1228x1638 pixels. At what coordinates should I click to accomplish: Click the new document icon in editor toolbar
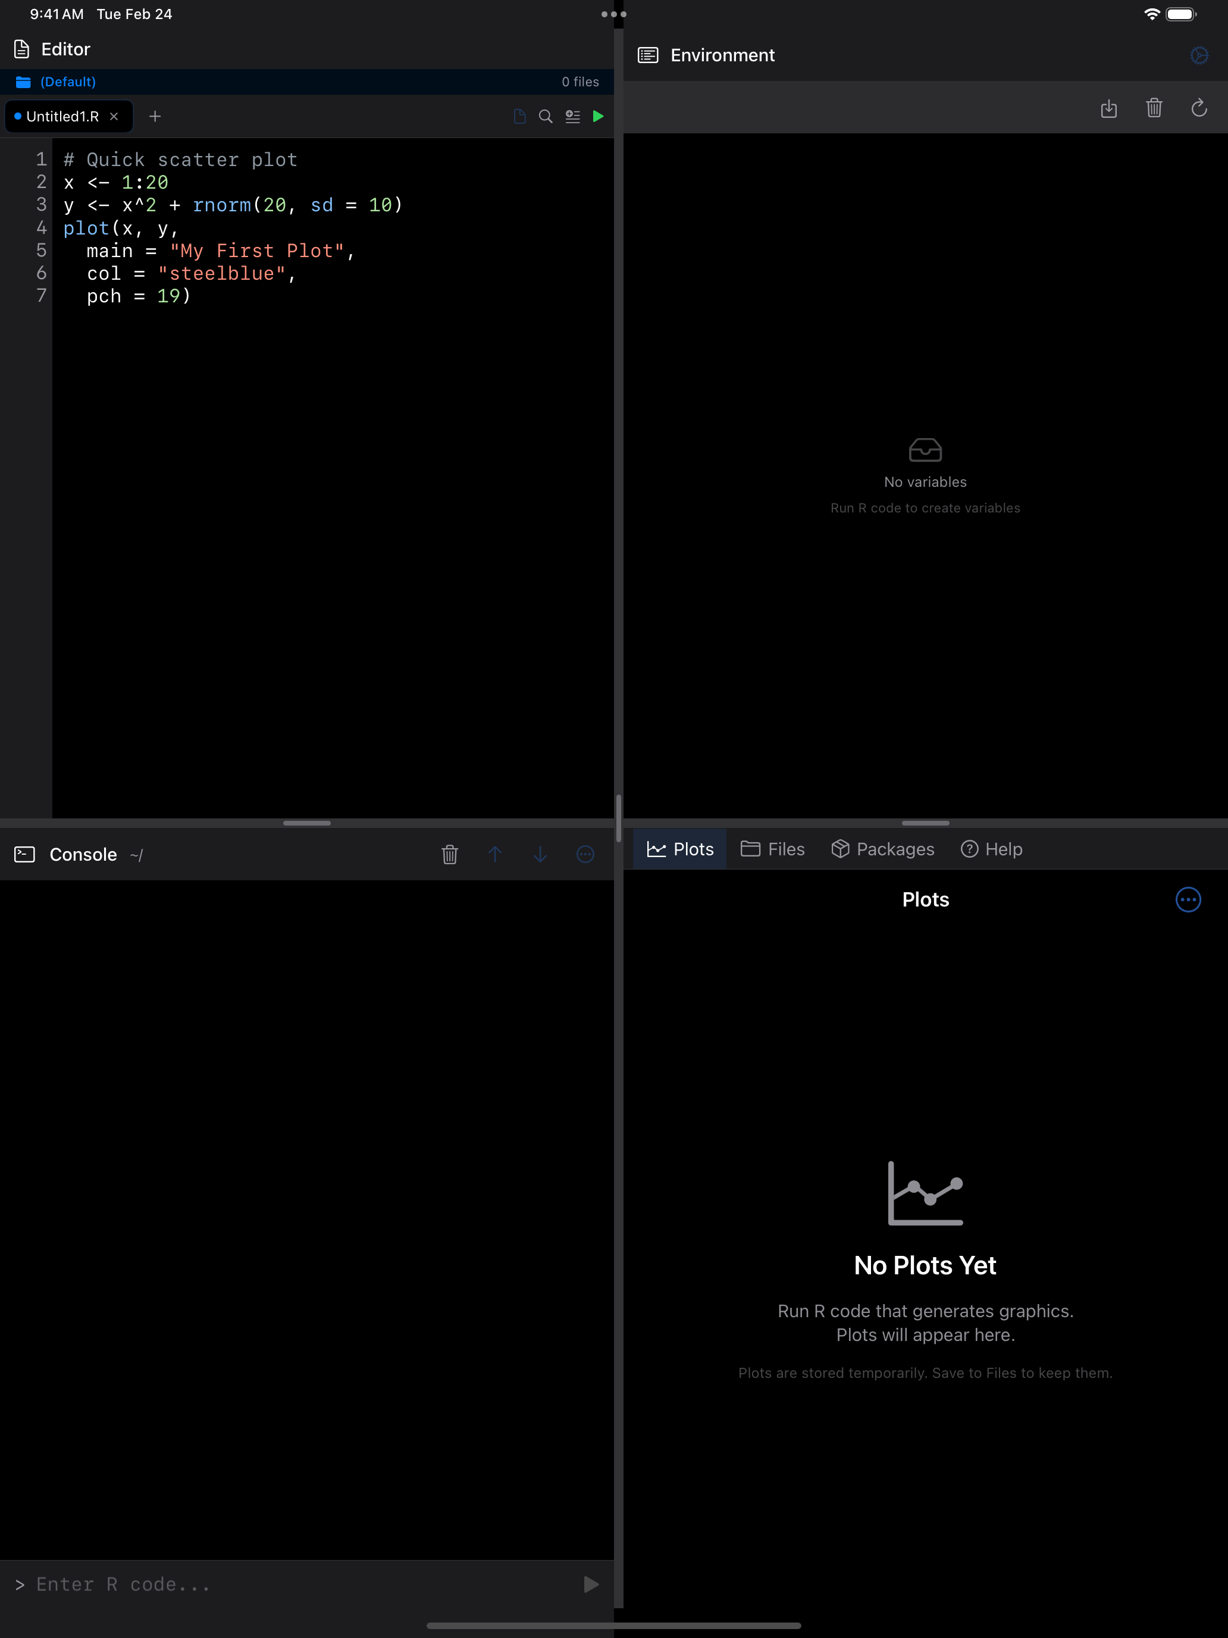(x=519, y=116)
